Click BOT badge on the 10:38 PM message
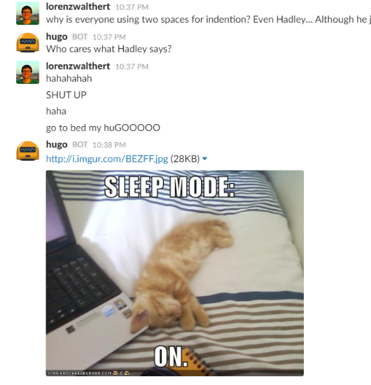 [x=80, y=145]
